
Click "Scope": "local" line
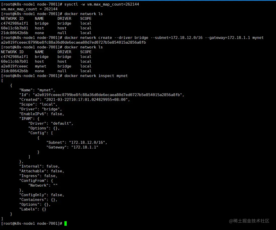click(x=38, y=104)
